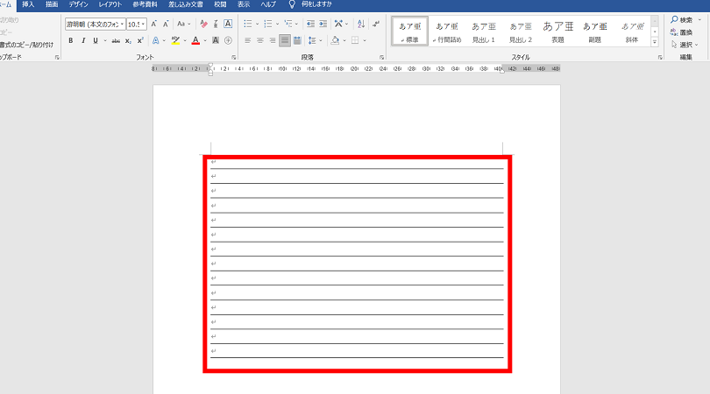Expand borders dropdown arrow
The width and height of the screenshot is (710, 394).
[x=365, y=40]
